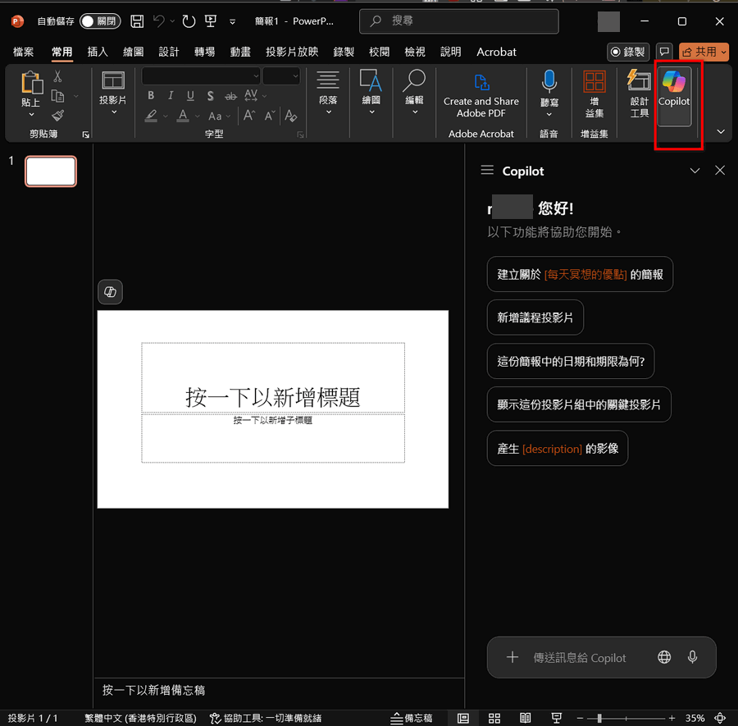Open the Dictate microphone tool
Image resolution: width=738 pixels, height=726 pixels.
(x=549, y=90)
